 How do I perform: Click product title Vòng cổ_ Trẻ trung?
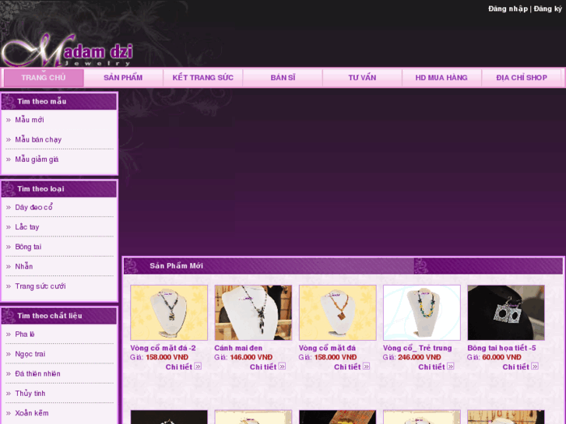417,348
